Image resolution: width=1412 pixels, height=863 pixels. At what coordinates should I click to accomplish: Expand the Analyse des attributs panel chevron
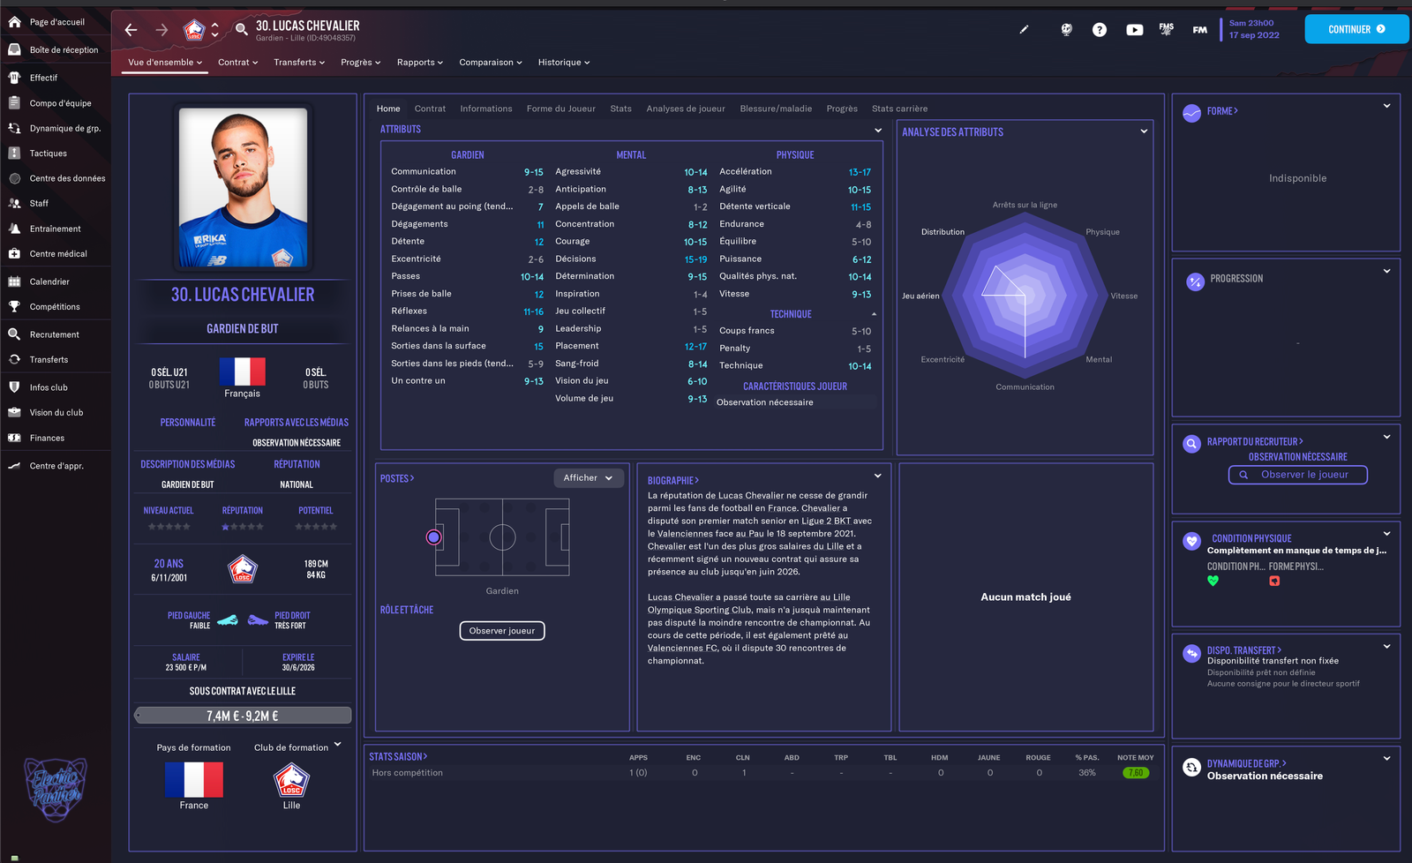point(1144,131)
